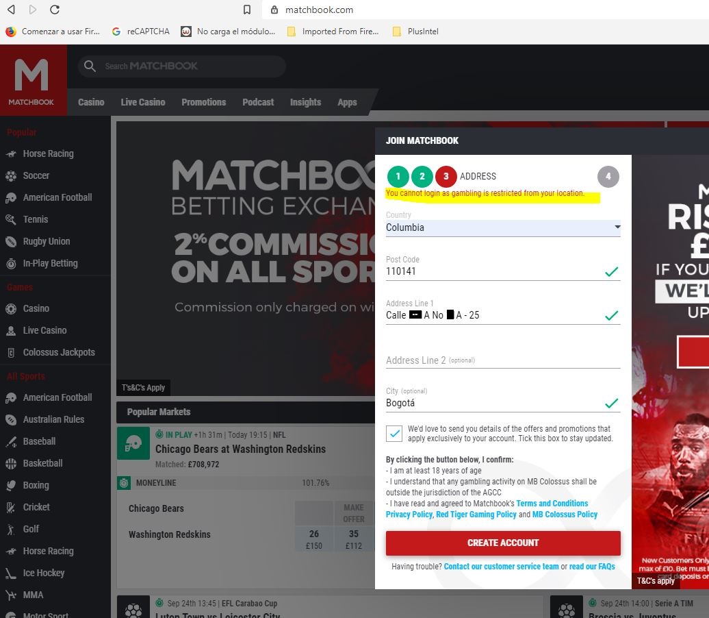Image resolution: width=709 pixels, height=618 pixels.
Task: Open Promotions tab
Action: coord(204,102)
